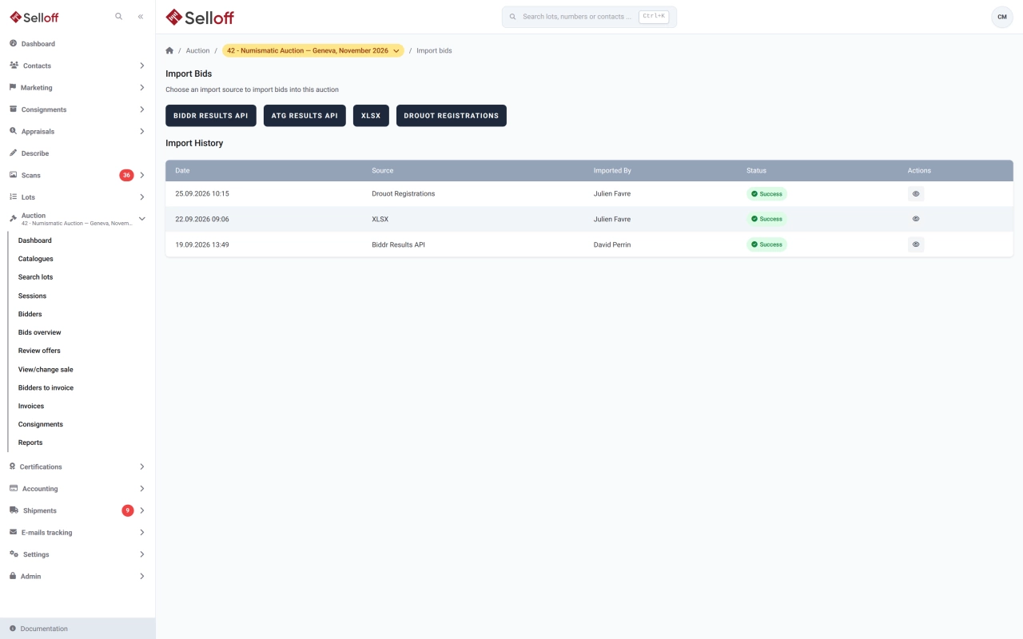The image size is (1023, 639).
Task: Collapse sidebar with double-chevron icon
Action: tap(141, 16)
